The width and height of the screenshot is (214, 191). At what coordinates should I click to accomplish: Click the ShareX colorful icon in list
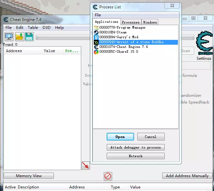click(x=96, y=52)
